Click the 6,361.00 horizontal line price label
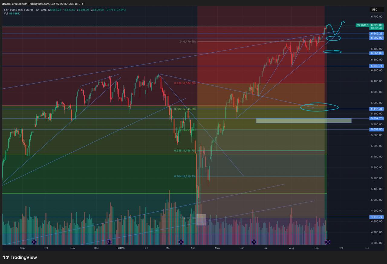Image resolution: width=387 pixels, height=264 pixels. (x=376, y=53)
